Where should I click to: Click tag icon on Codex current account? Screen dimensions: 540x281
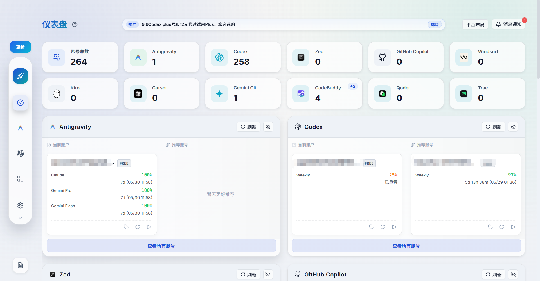pyautogui.click(x=371, y=227)
